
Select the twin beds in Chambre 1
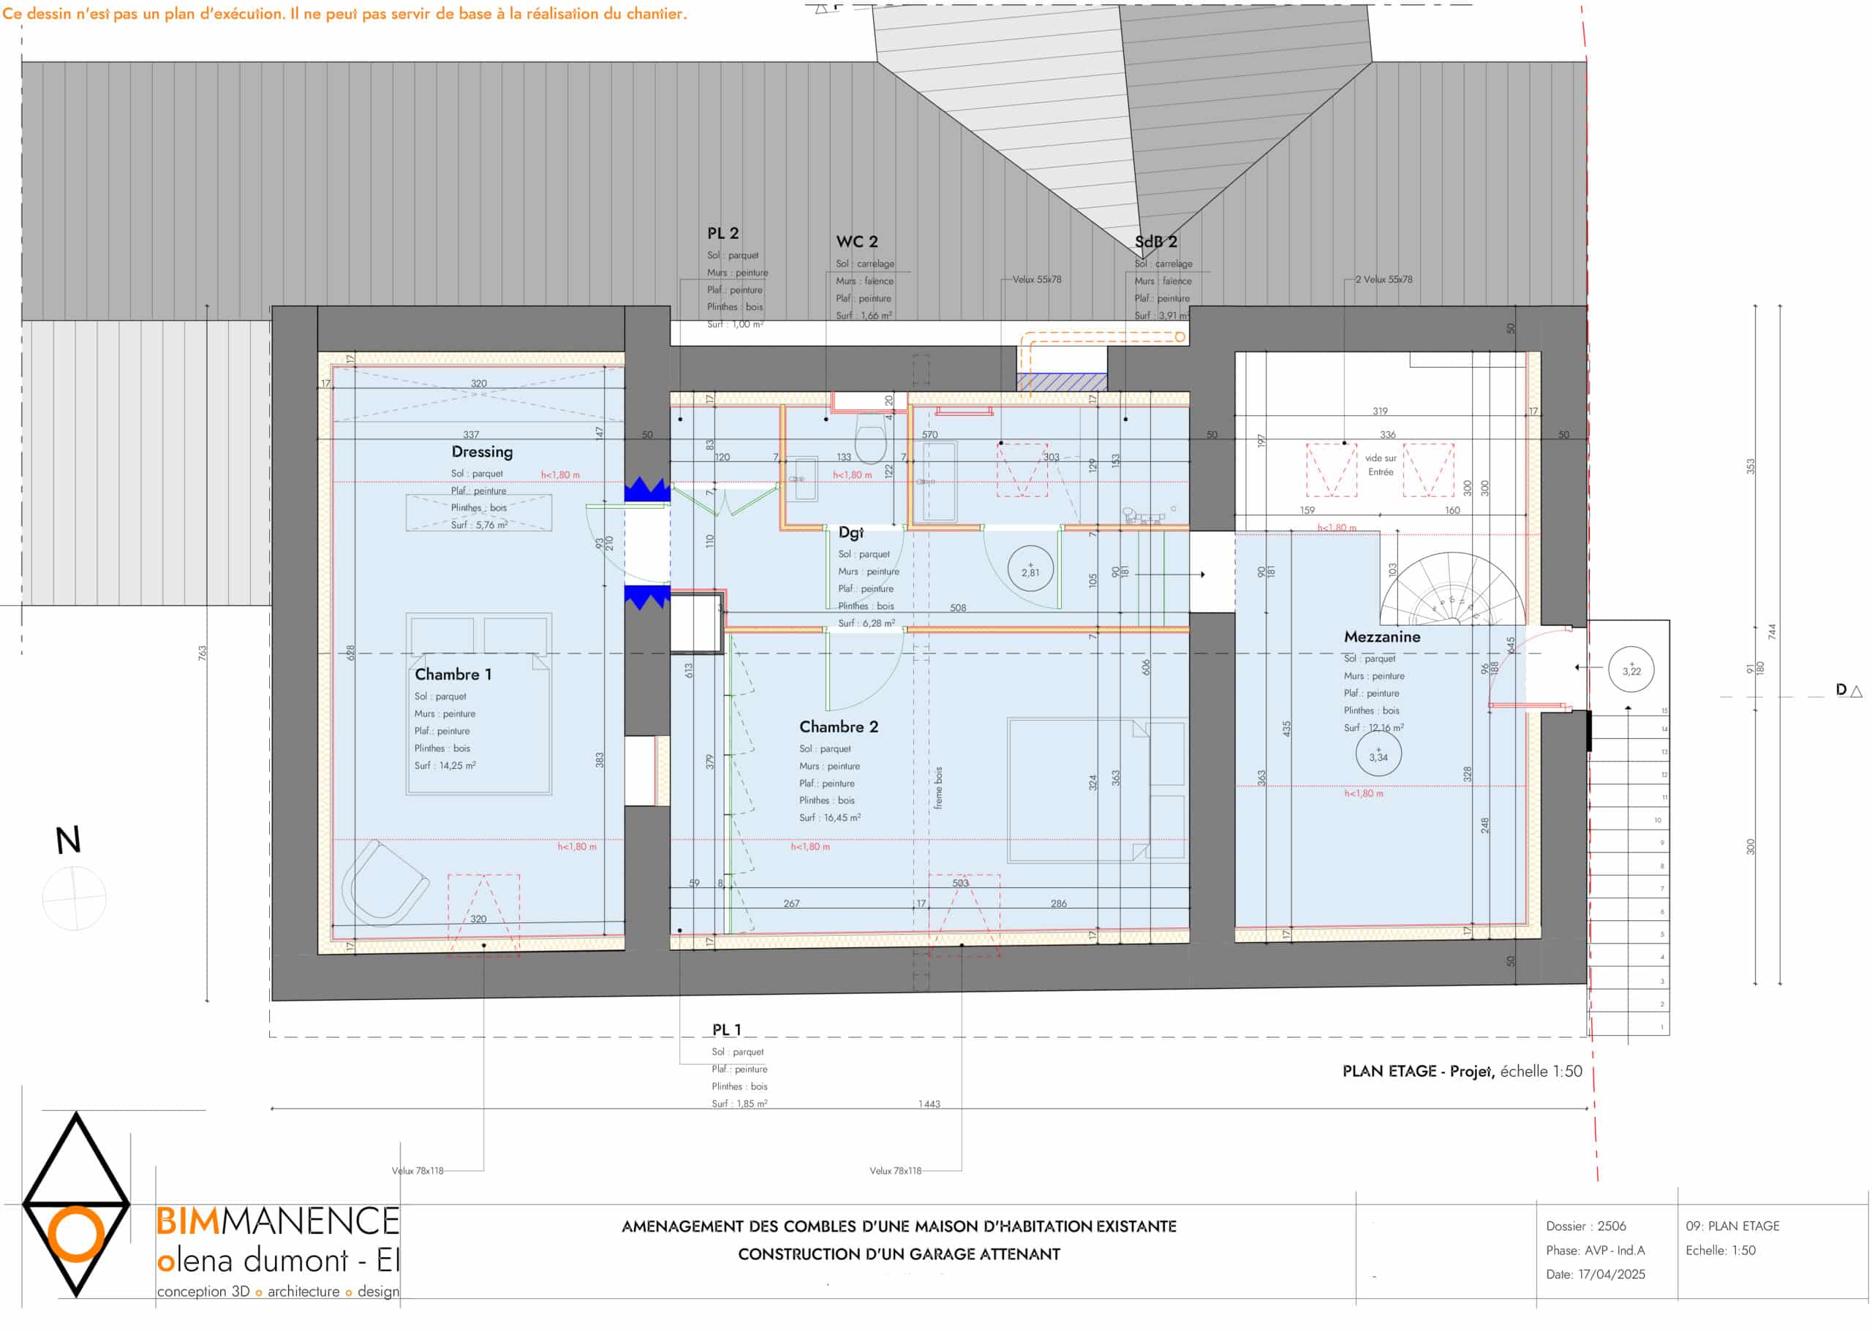[479, 704]
